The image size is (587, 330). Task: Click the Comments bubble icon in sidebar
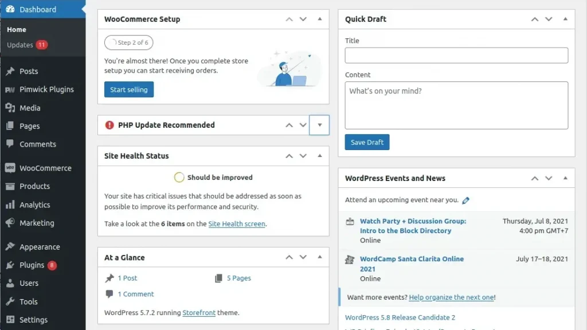pos(10,144)
